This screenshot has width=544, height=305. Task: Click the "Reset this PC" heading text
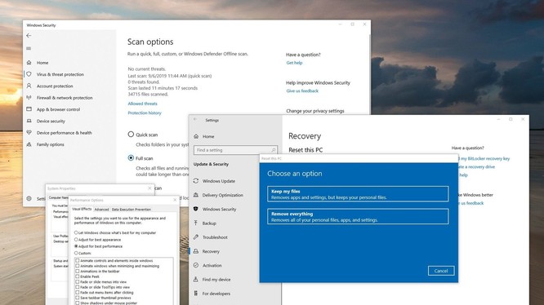tap(305, 150)
